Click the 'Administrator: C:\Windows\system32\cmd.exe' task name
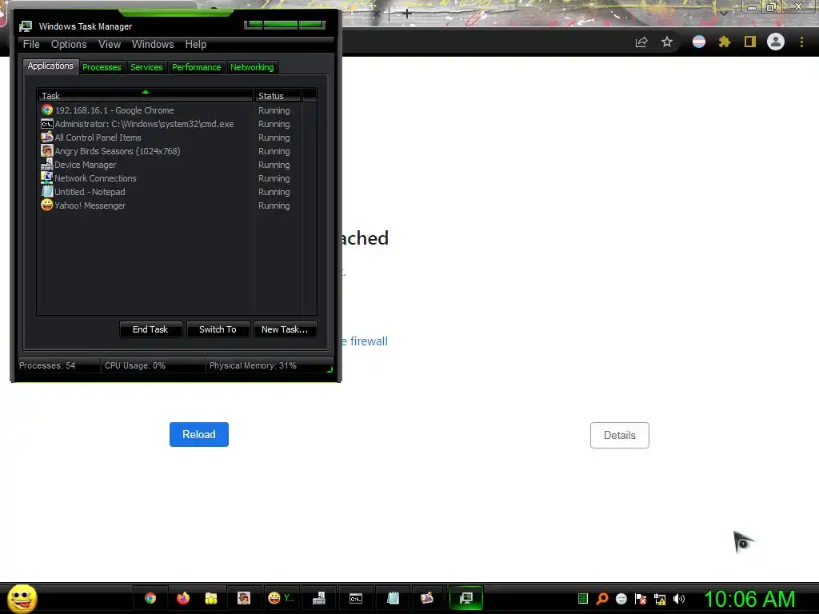This screenshot has width=819, height=614. 144,124
